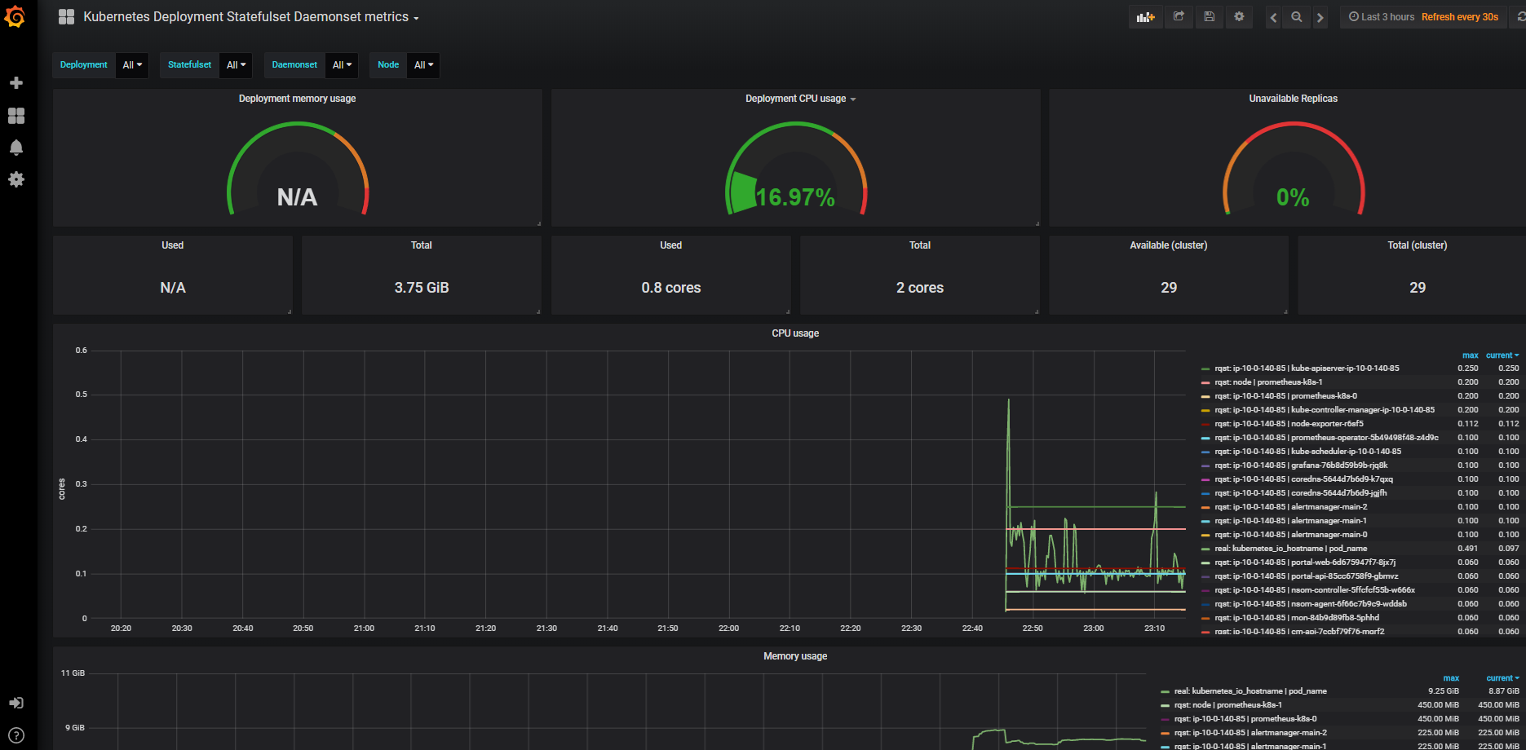Click the zoom out time range icon

pyautogui.click(x=1296, y=17)
